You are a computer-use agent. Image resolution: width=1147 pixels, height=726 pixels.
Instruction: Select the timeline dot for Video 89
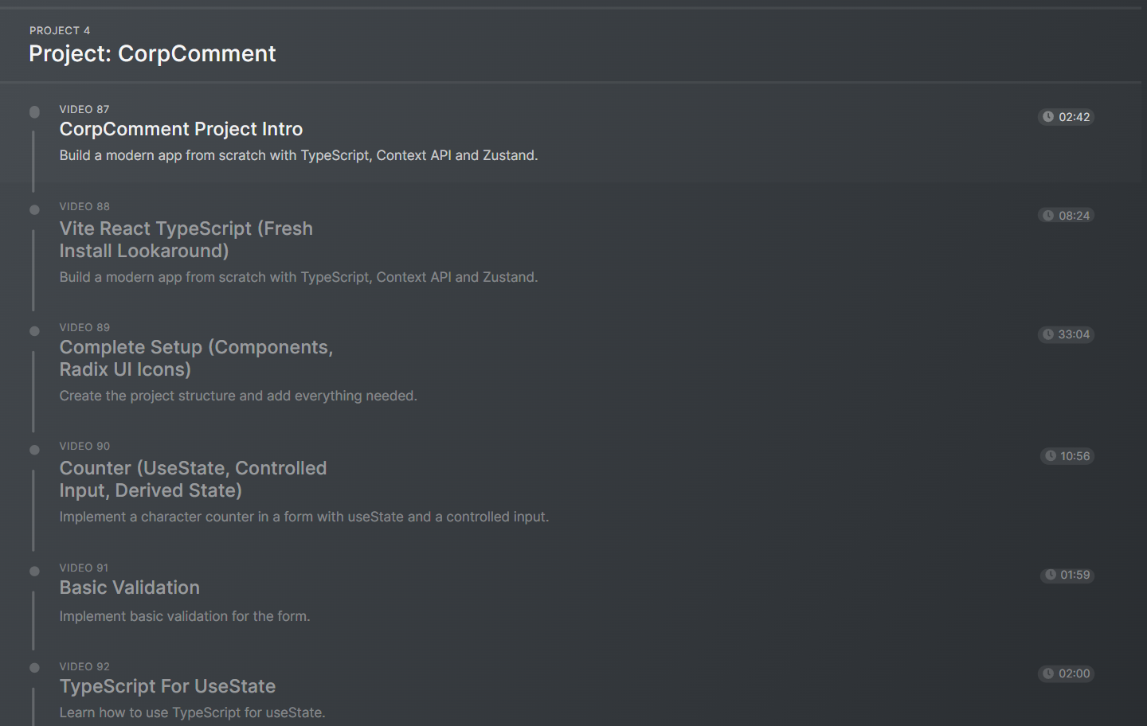pos(34,331)
